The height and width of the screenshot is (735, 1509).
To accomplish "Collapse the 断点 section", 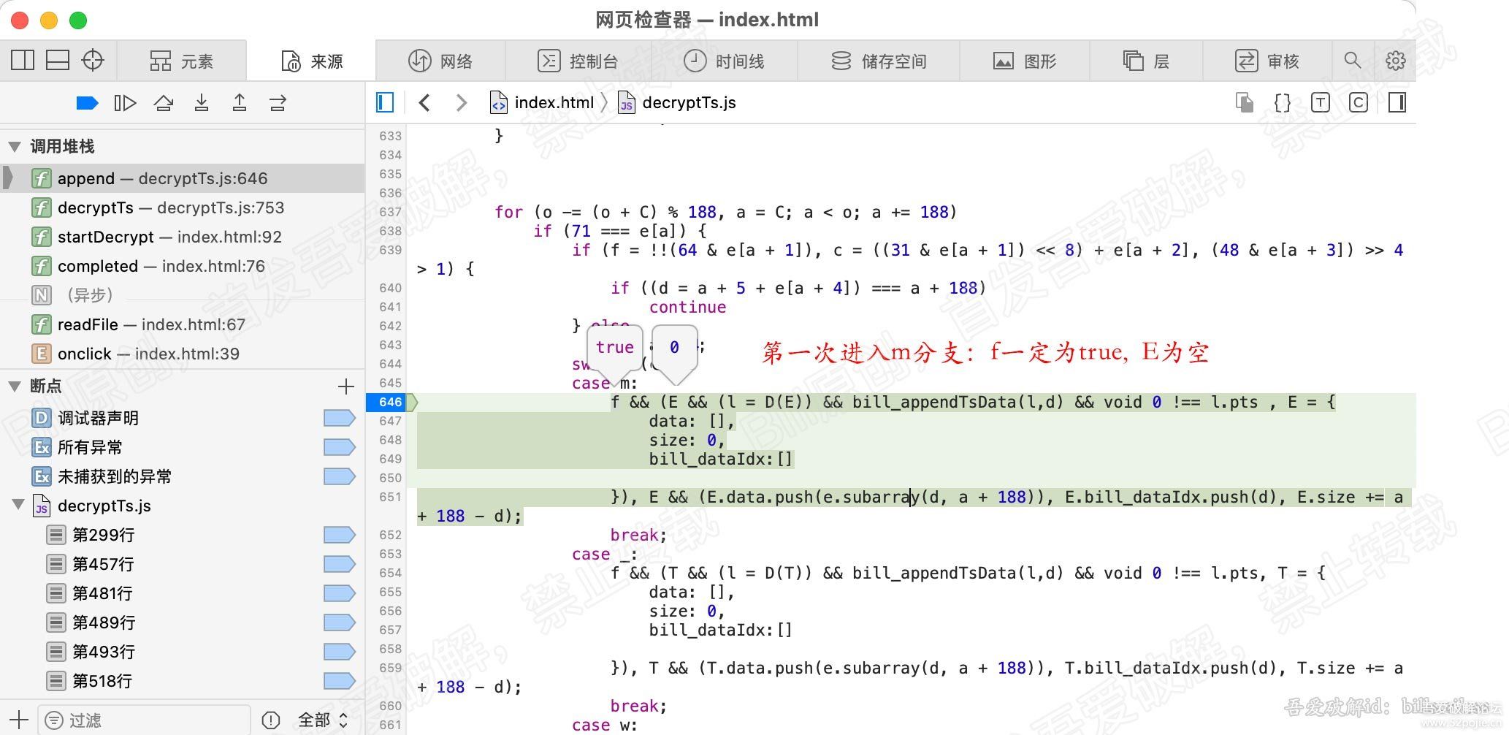I will tap(15, 386).
